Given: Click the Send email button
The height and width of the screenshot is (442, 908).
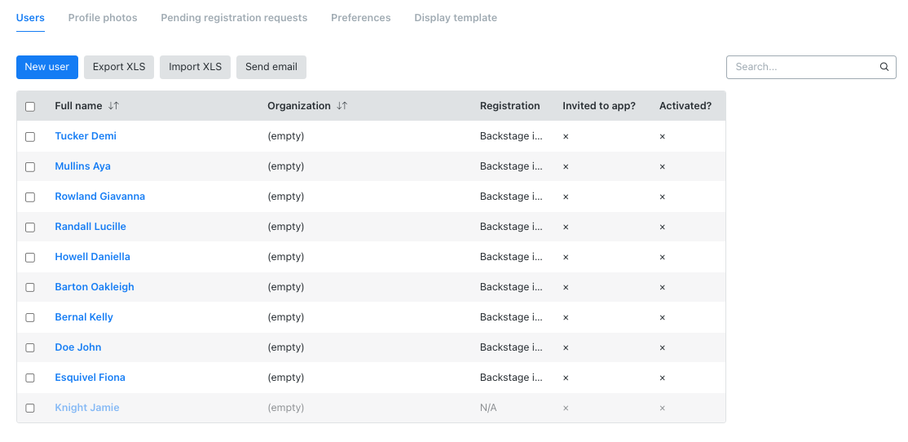Looking at the screenshot, I should coord(271,67).
